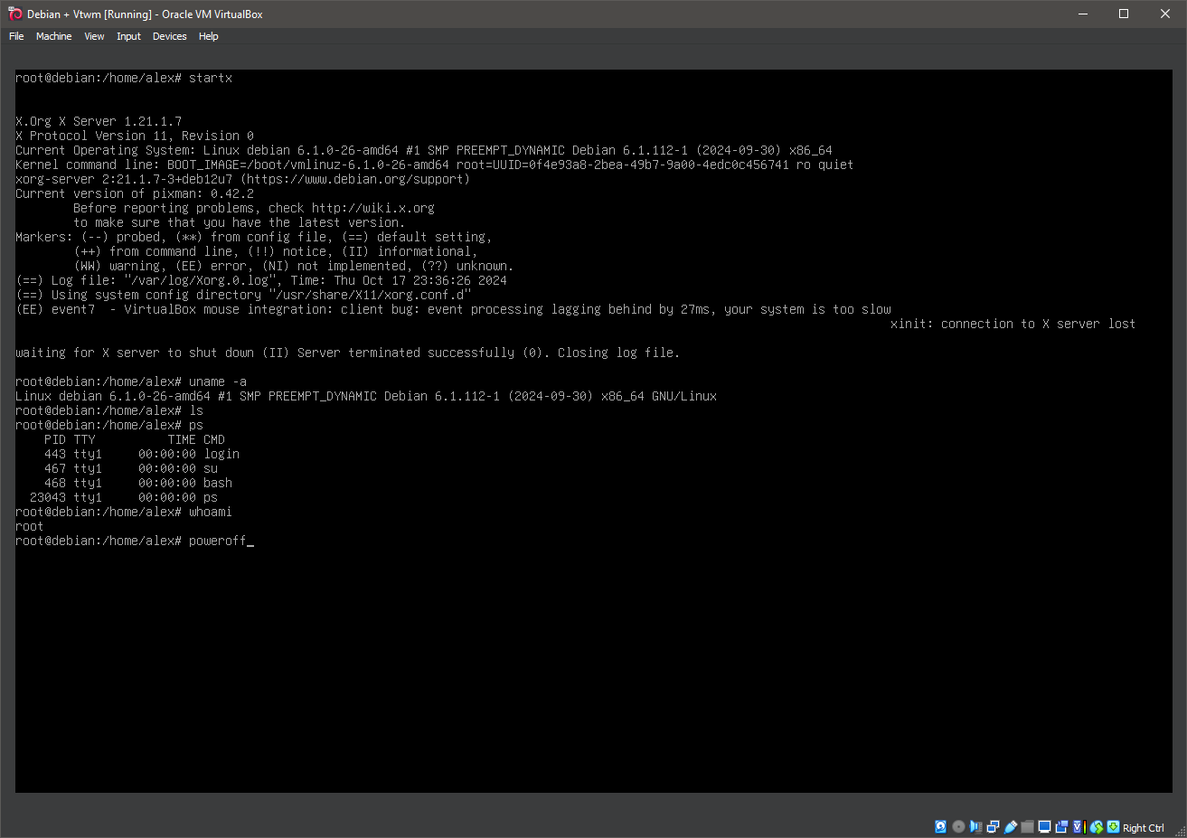The image size is (1187, 838).
Task: Toggle the keyboard capture indicator
Action: pyautogui.click(x=1114, y=826)
